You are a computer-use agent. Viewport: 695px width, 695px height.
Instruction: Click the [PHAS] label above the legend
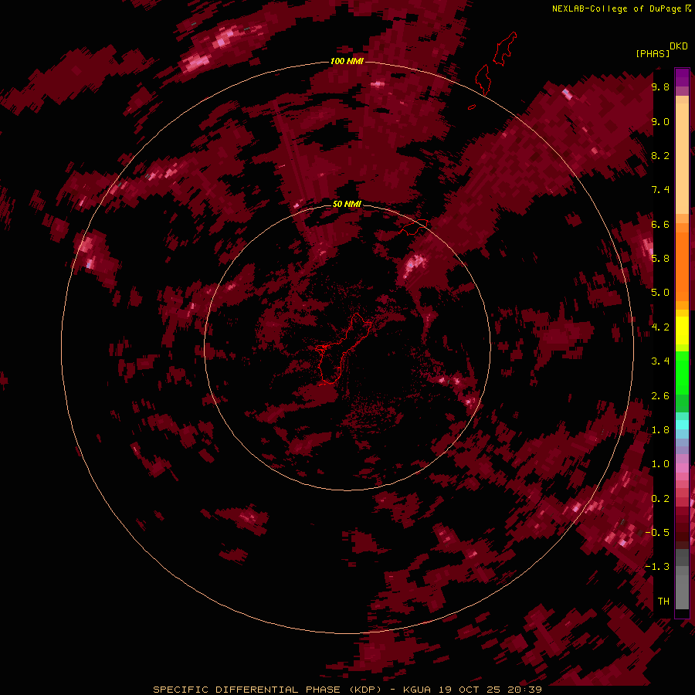click(653, 53)
